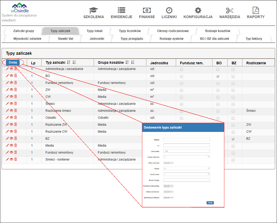Click the Dodaj button inside the dialog
277x223 pixels.
[x=210, y=203]
